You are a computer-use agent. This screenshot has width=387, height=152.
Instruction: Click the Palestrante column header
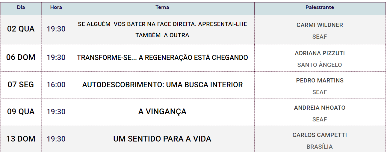click(x=320, y=7)
